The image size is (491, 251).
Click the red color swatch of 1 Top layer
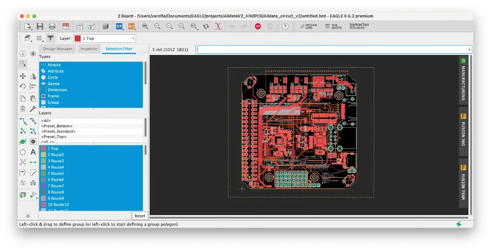[x=43, y=148]
